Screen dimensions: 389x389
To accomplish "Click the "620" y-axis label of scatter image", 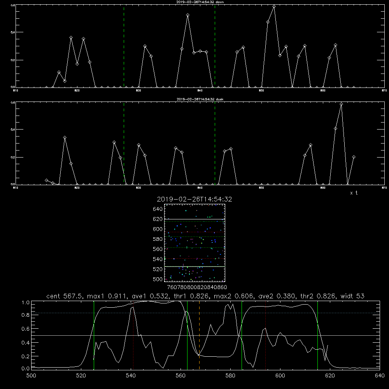I will 158,219.
